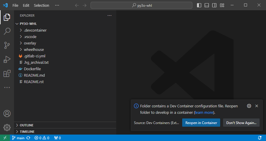
Task: Go back with the left arrow
Action: (x=77, y=6)
